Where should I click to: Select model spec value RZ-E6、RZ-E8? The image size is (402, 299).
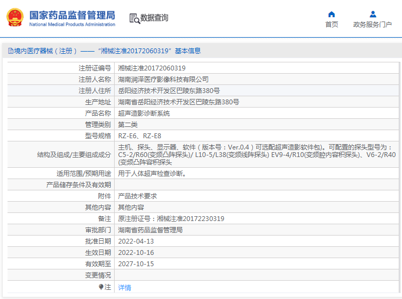point(139,136)
